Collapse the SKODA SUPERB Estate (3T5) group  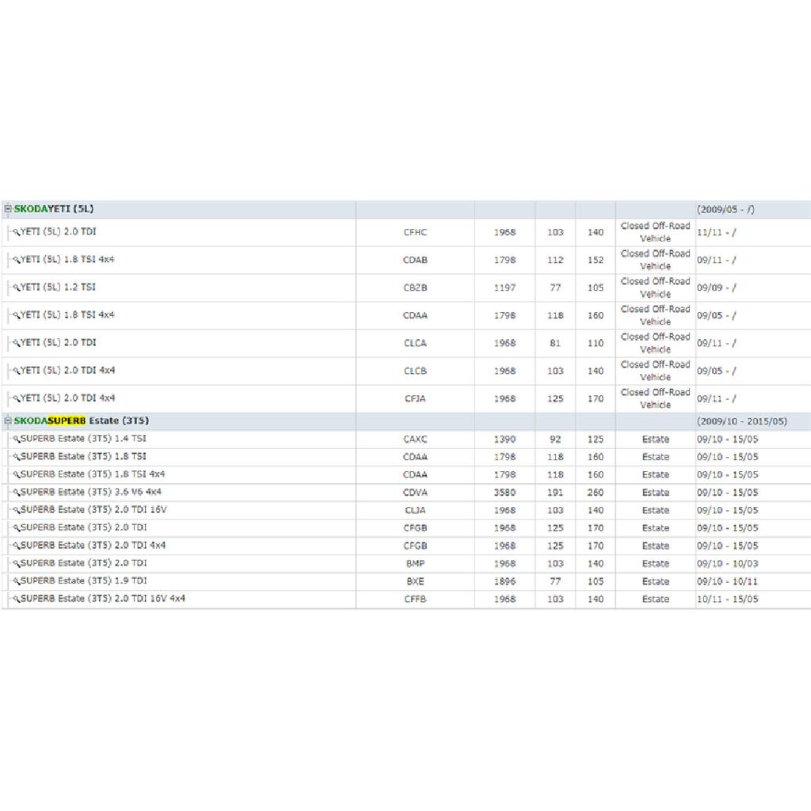coord(8,421)
